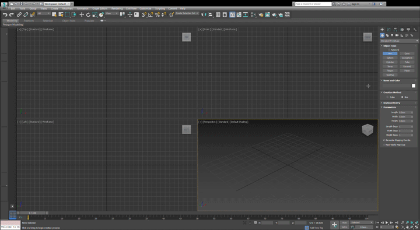Open the Edit menu
Viewport: 420px width, 230px height.
pos(13,9)
